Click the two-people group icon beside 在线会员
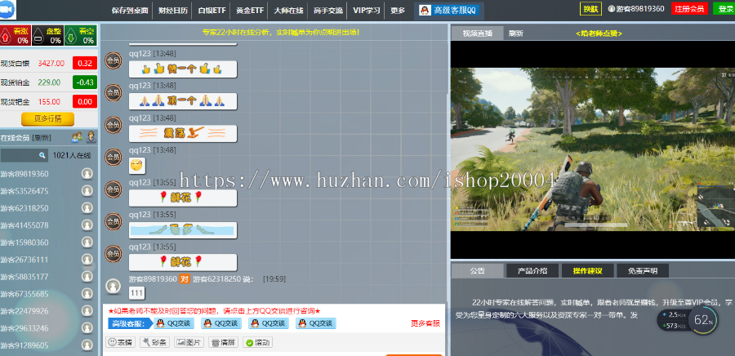The width and height of the screenshot is (735, 356). point(77,138)
